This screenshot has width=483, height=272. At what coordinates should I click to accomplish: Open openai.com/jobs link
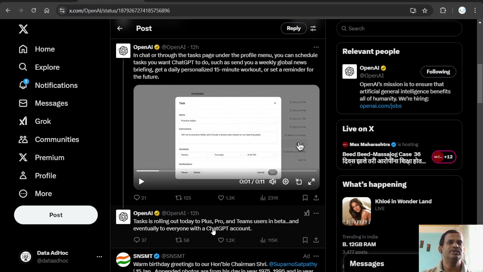380,106
